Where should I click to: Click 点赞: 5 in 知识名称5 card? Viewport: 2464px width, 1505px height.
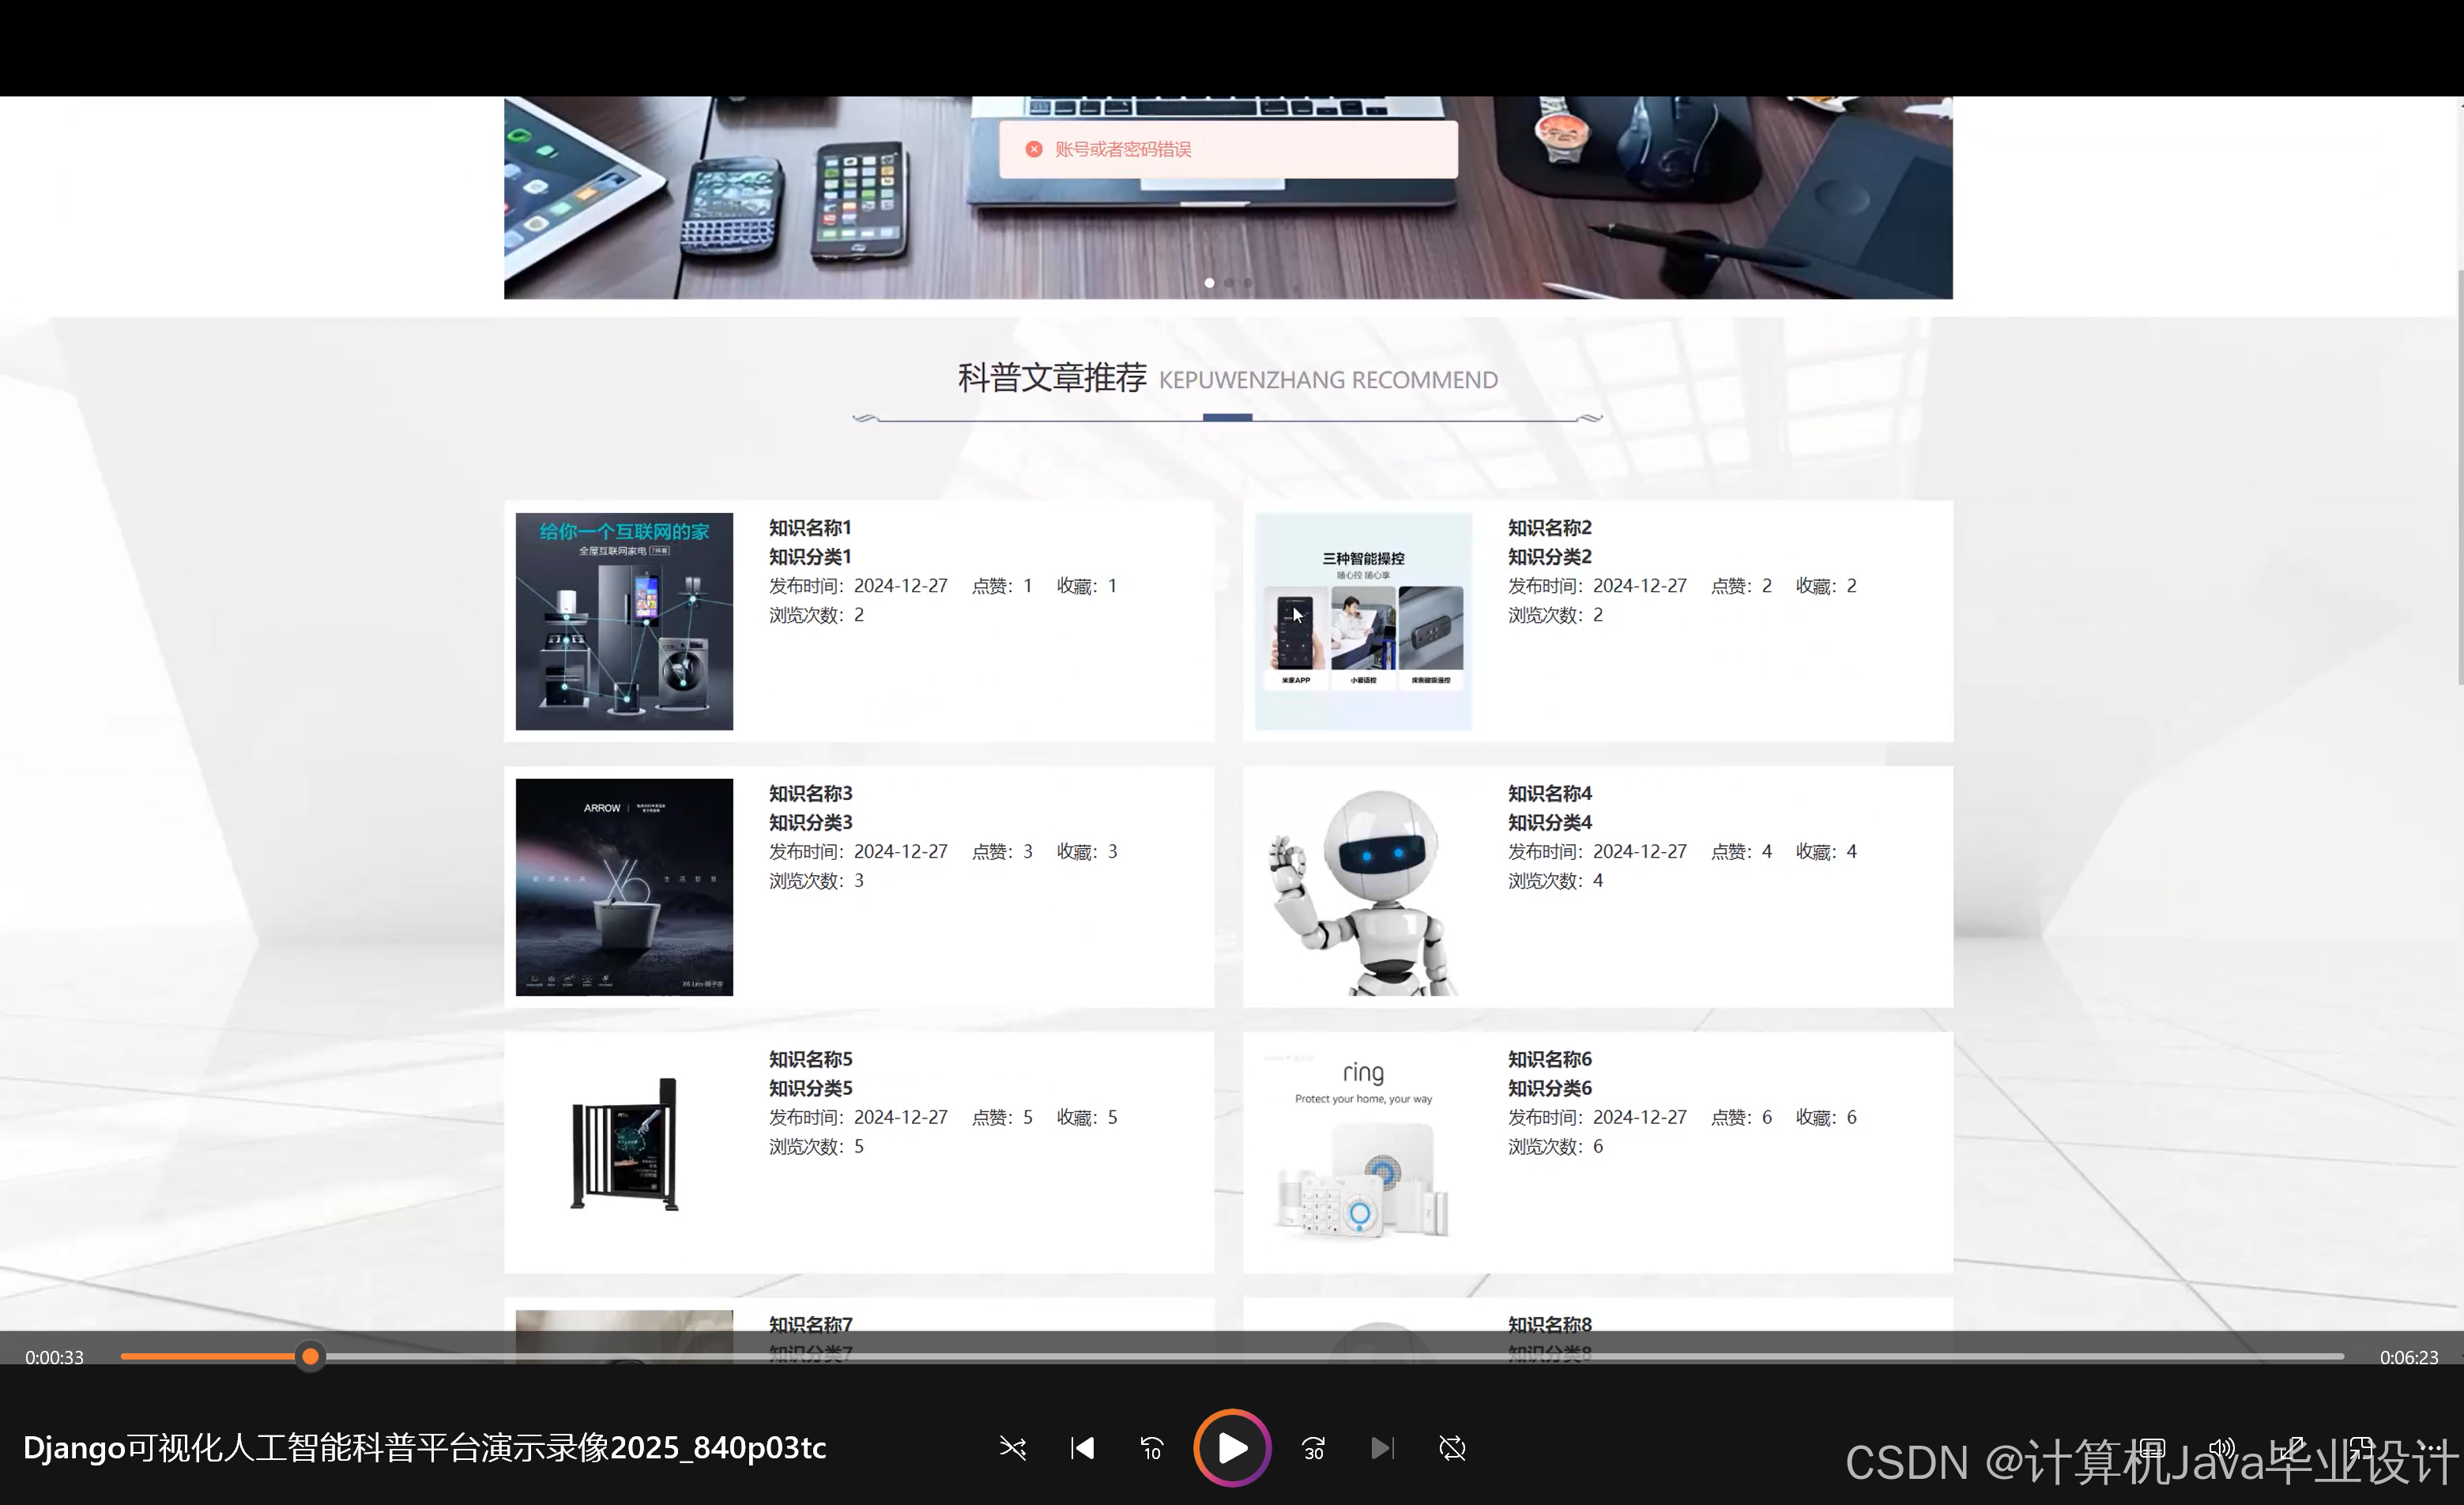pyautogui.click(x=1002, y=1116)
